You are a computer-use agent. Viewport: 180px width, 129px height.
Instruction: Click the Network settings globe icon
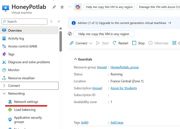pos(10,102)
